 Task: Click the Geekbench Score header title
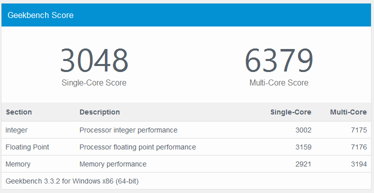[40, 15]
